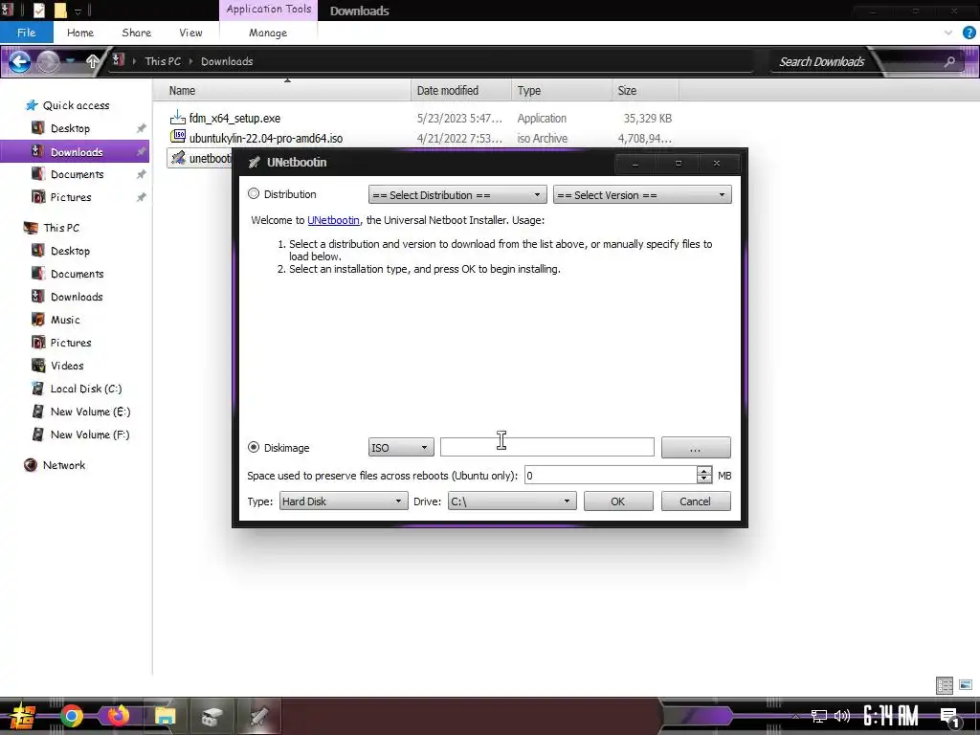Open the notification center icon

(949, 717)
